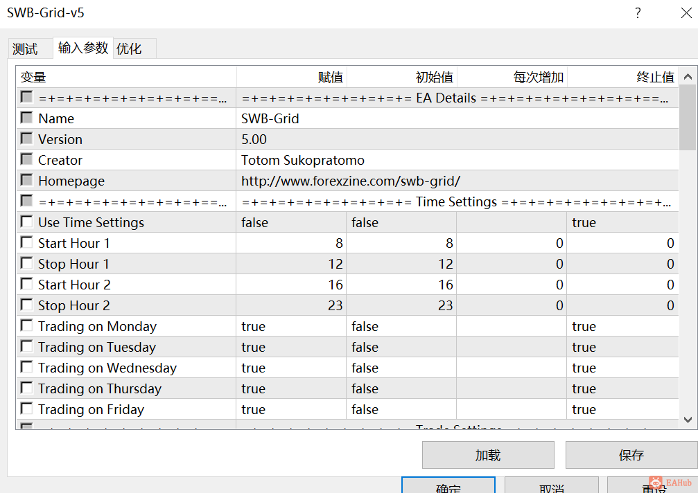Toggle the Start Hour 2 checkbox

coord(27,284)
